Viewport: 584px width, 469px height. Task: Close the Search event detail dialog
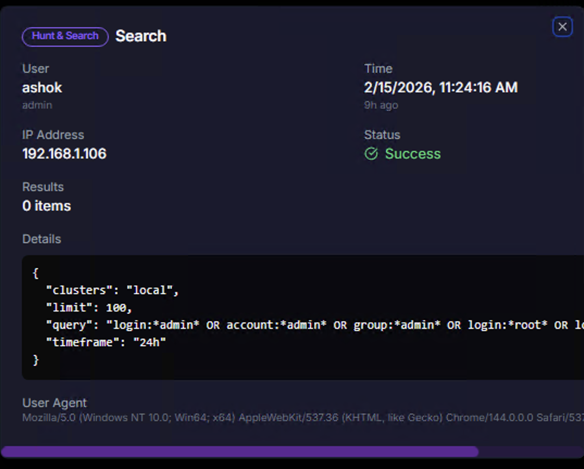coord(562,26)
